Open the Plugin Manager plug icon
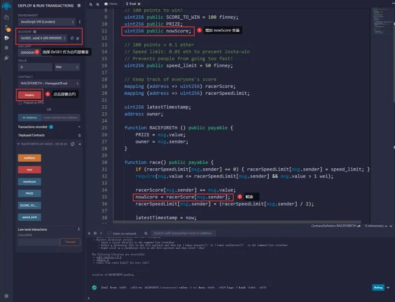 click(6, 58)
